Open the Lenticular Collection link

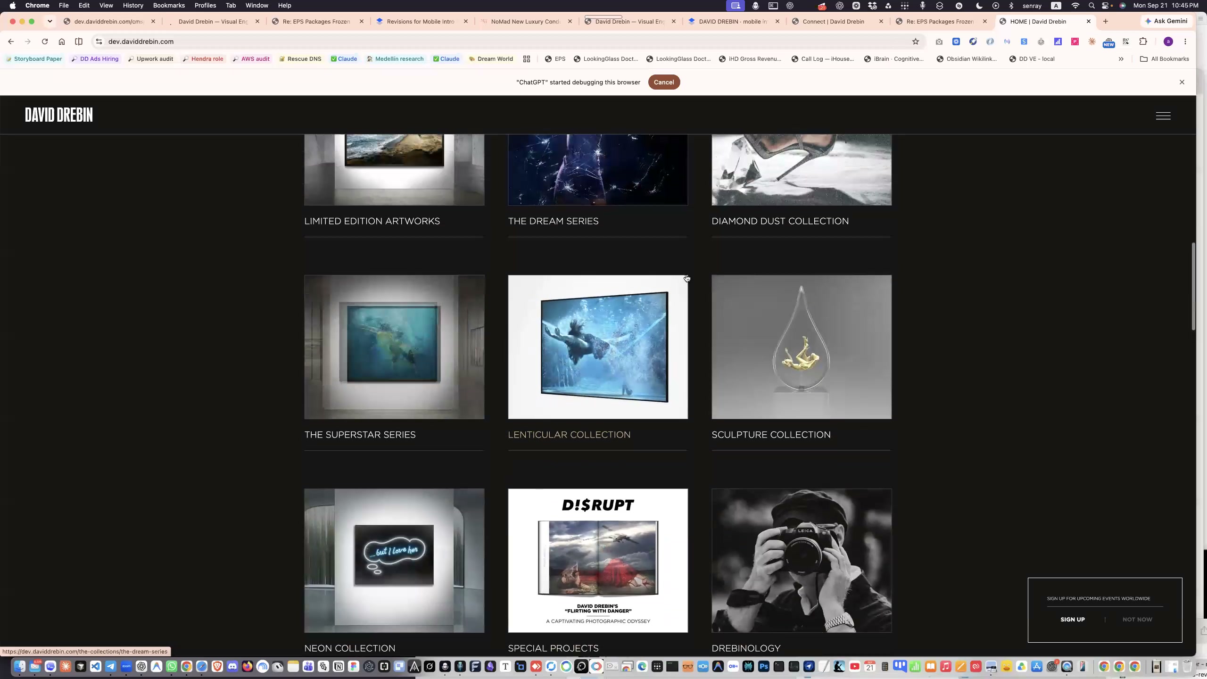point(569,435)
